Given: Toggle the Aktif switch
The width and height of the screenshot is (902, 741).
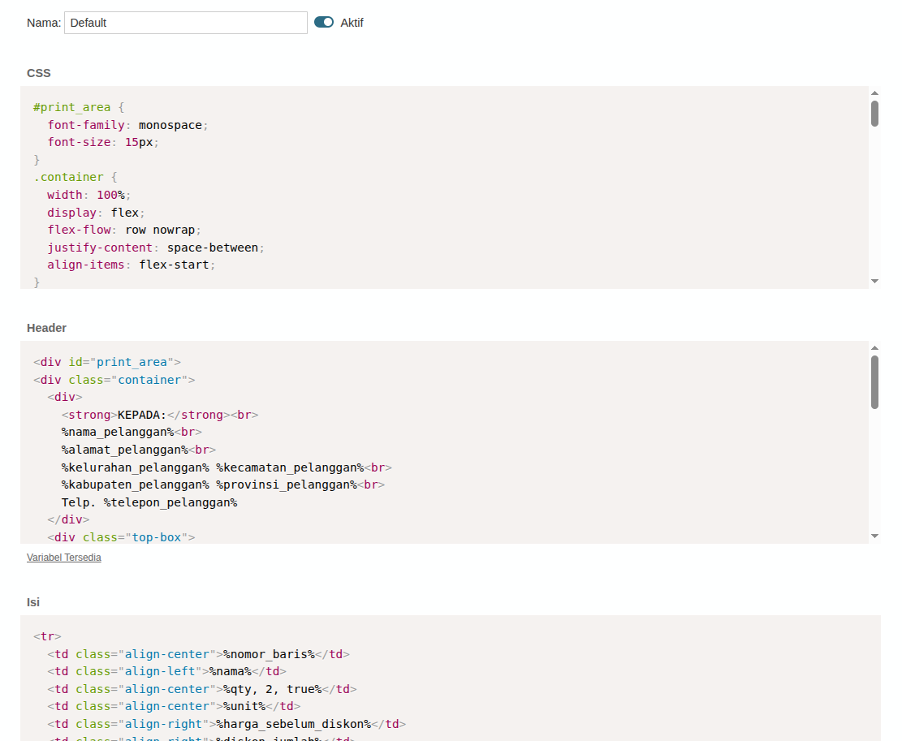Looking at the screenshot, I should point(324,23).
